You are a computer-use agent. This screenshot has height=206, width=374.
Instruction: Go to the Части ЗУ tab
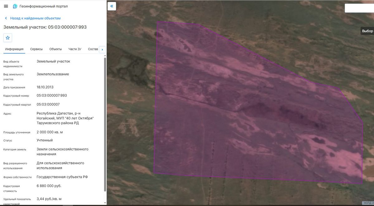(x=75, y=49)
